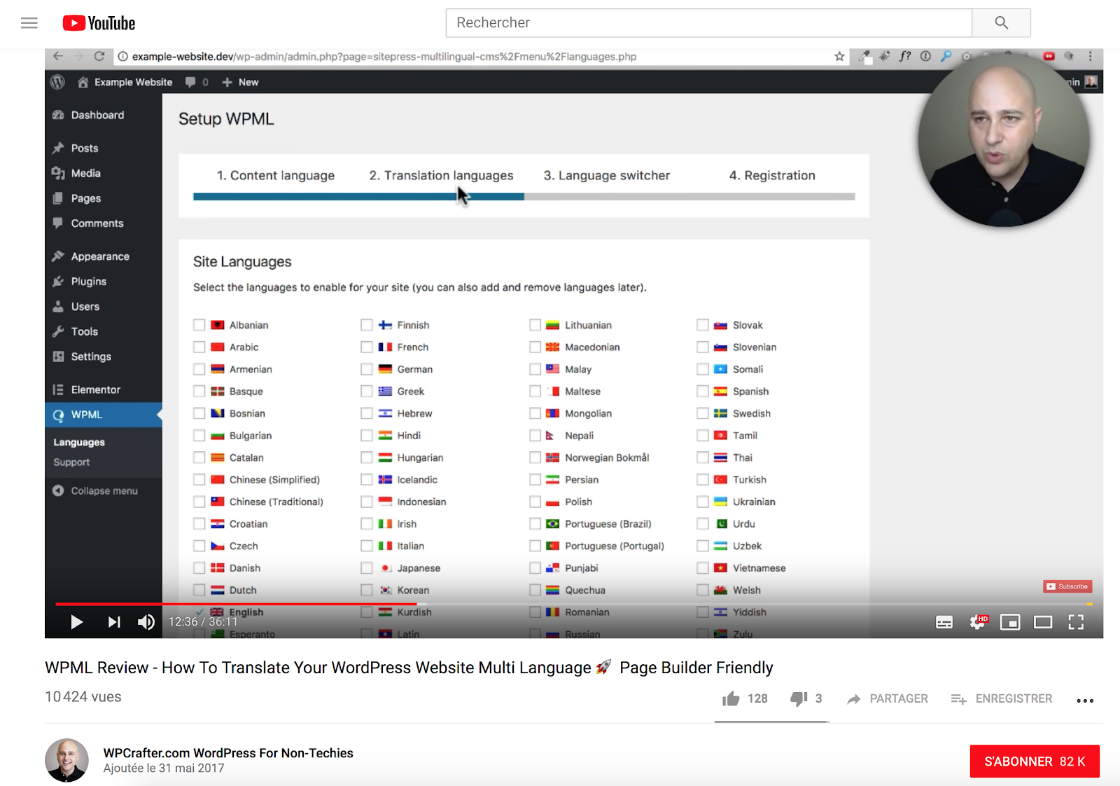1120x786 pixels.
Task: Play the video
Action: (x=76, y=622)
